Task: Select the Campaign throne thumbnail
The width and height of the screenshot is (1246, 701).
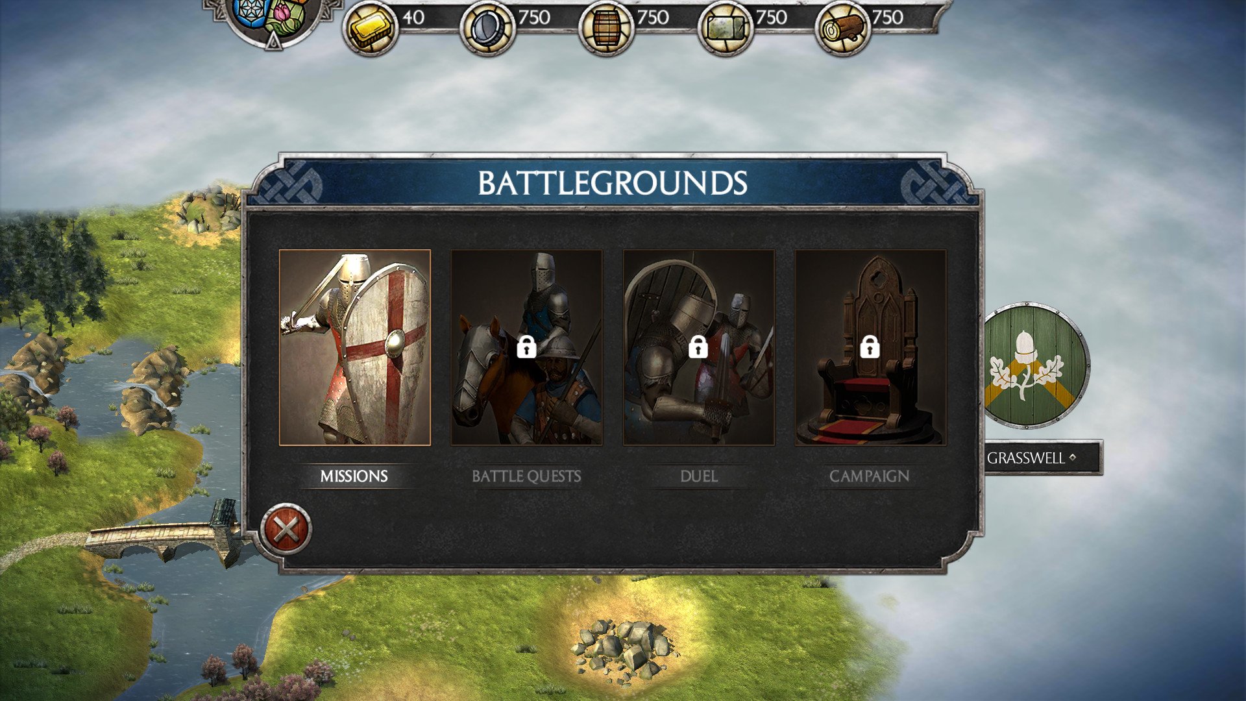Action: 870,347
